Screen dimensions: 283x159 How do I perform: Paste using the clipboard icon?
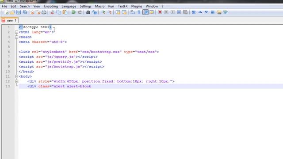[x=65, y=12]
